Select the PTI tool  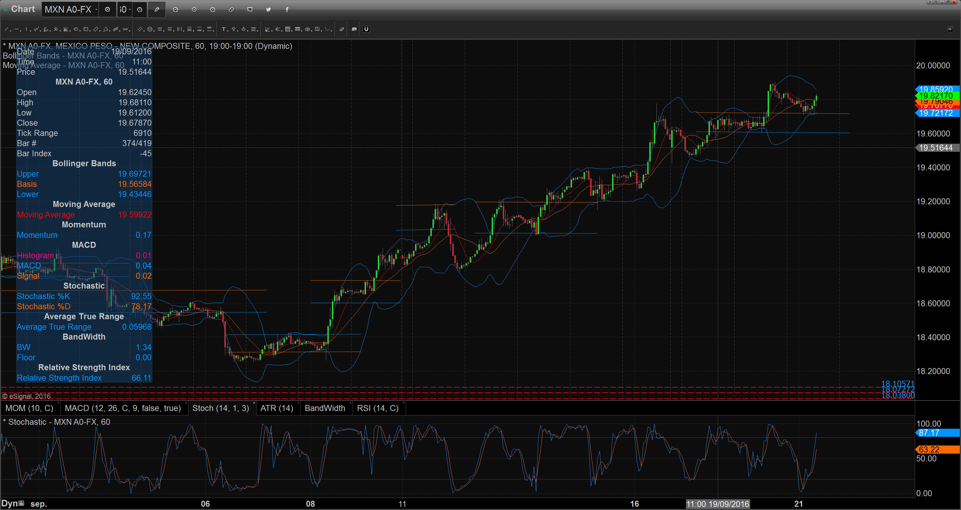(317, 29)
